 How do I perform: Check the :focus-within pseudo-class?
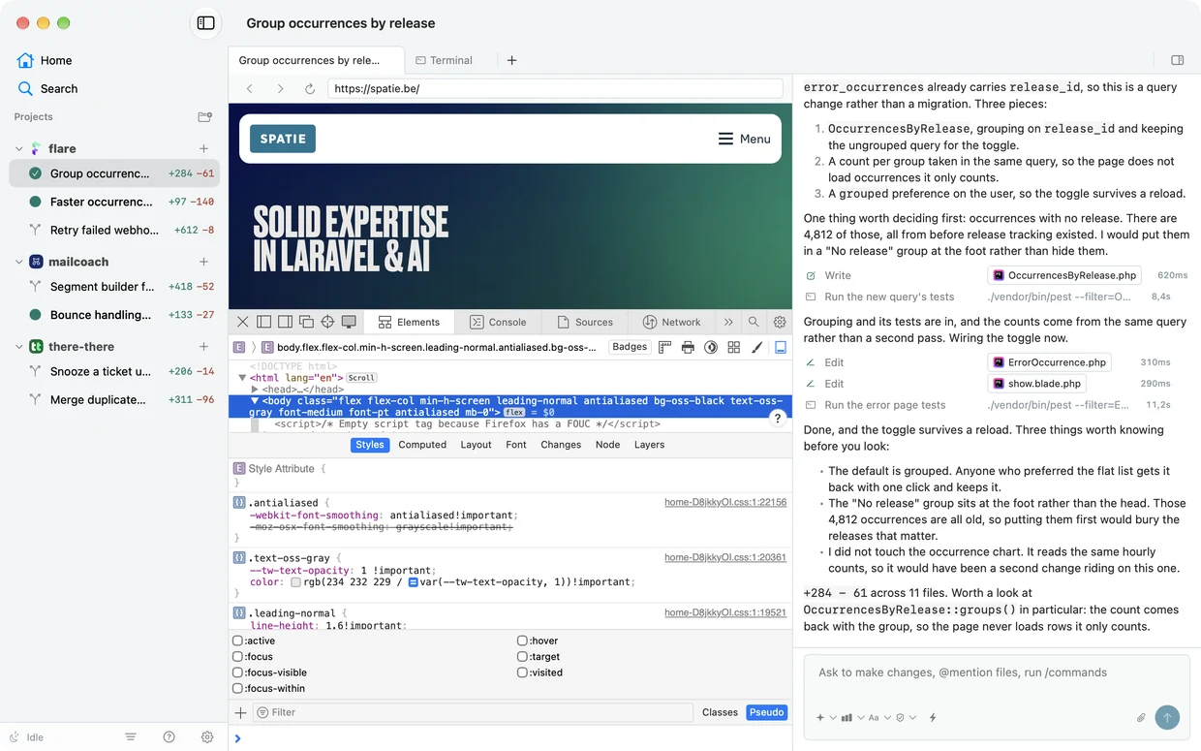click(237, 688)
